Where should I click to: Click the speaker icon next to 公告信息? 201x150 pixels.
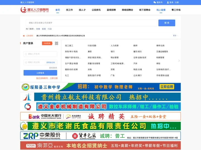click(x=24, y=36)
